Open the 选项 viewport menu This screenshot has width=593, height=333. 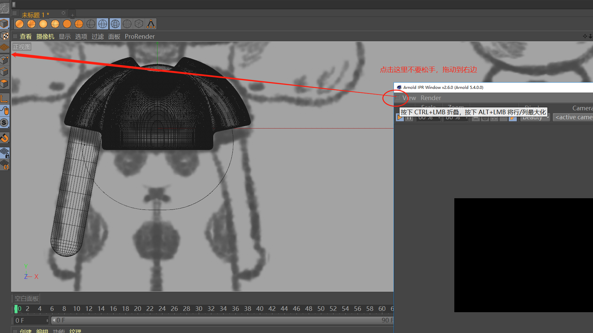pyautogui.click(x=81, y=36)
